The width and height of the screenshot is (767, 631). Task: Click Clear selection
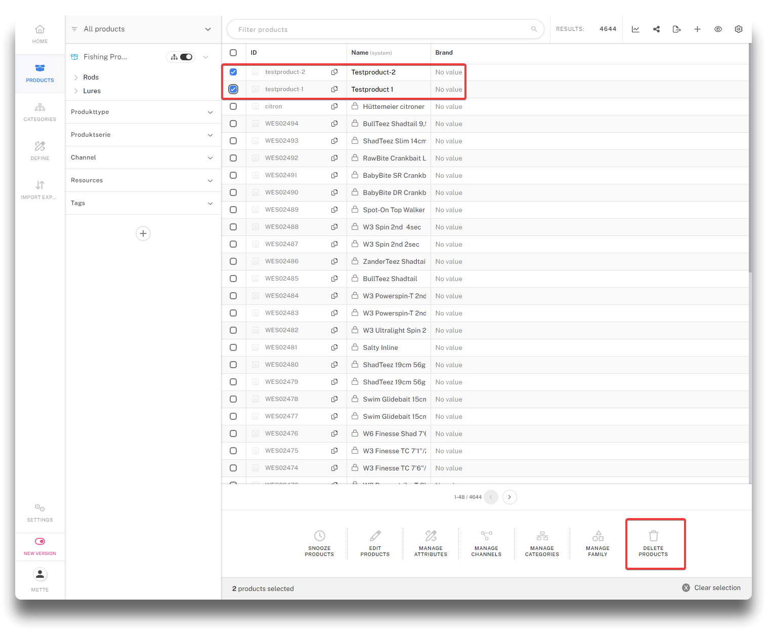tap(711, 587)
